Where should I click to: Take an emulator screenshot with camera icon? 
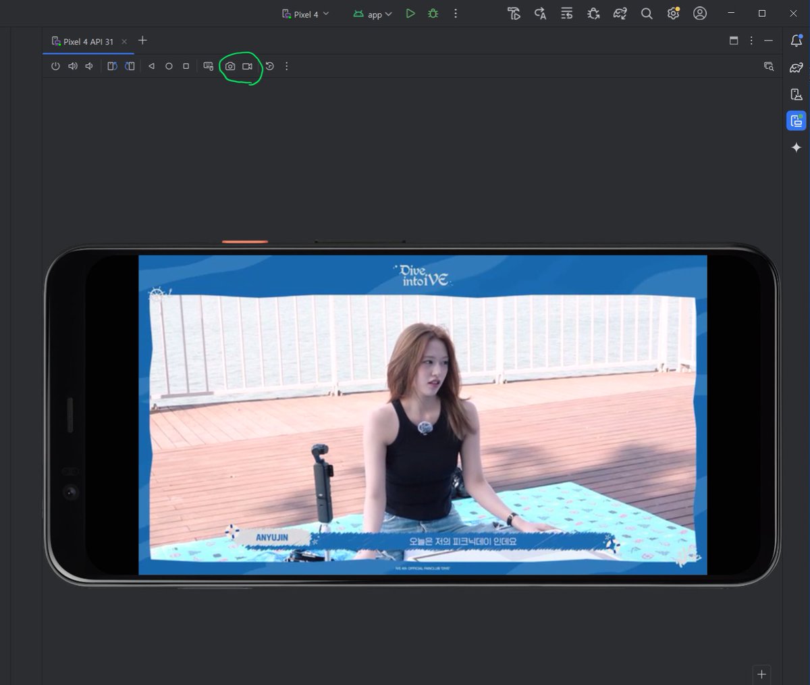click(230, 66)
